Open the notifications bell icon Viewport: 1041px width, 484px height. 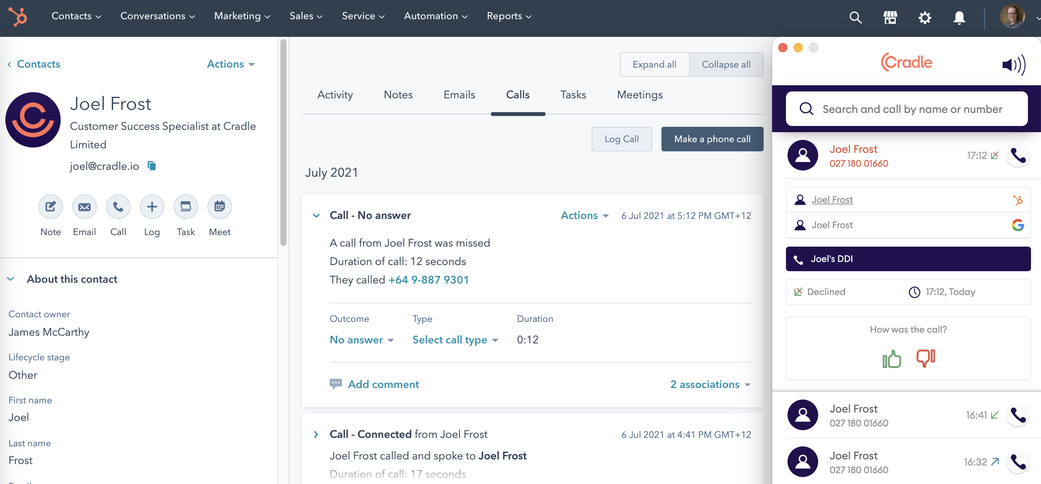coord(959,17)
